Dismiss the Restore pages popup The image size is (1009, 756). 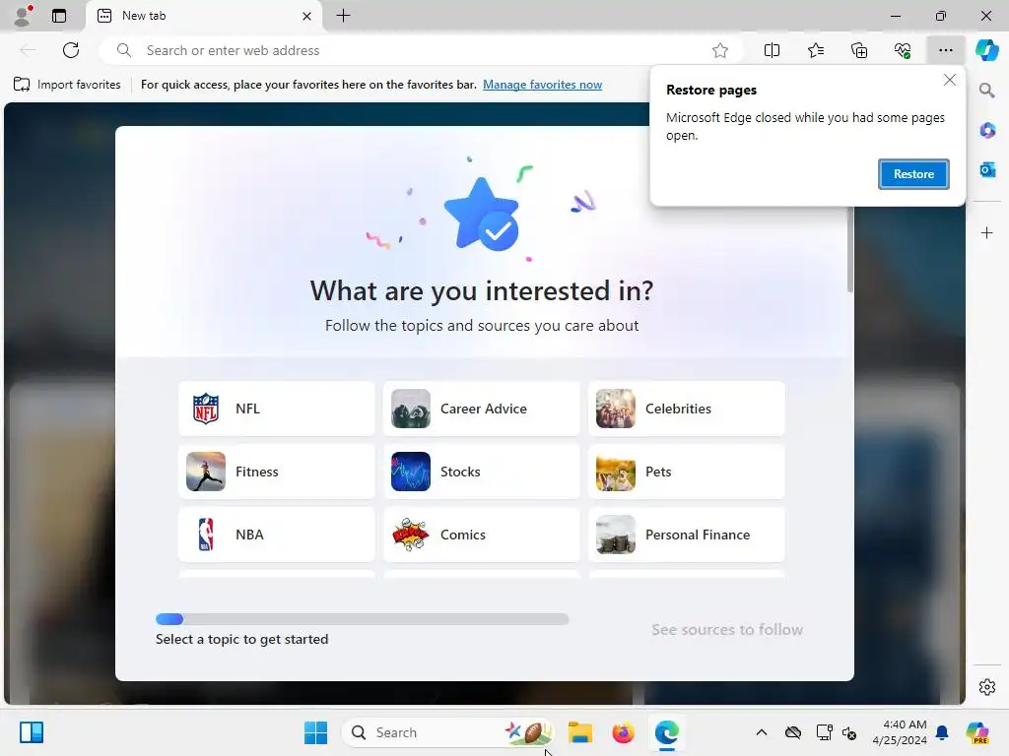click(x=950, y=80)
